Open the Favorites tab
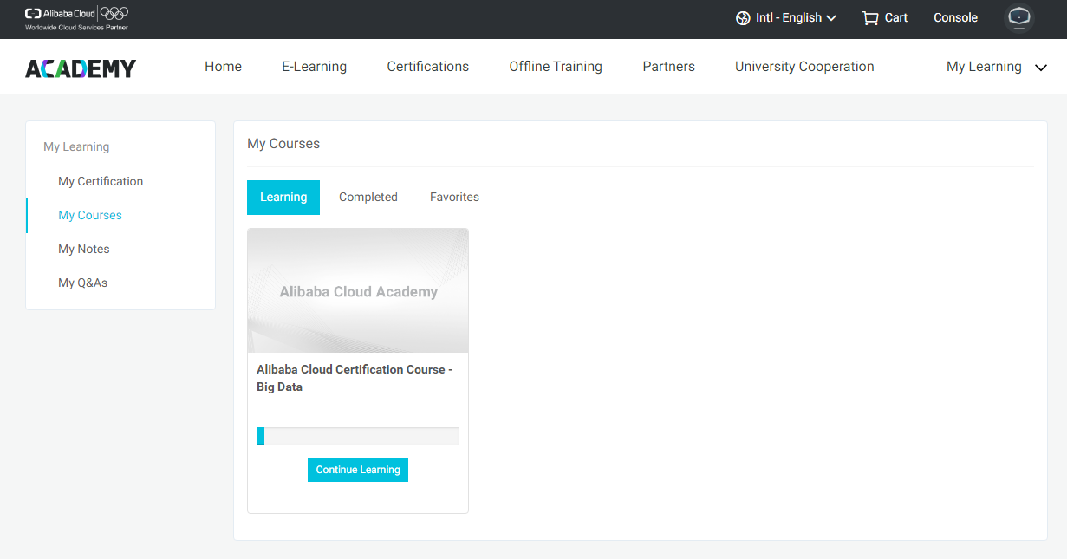This screenshot has height=559, width=1067. coord(454,197)
